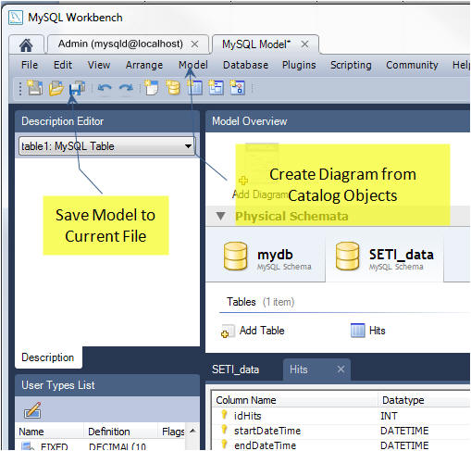The image size is (471, 451).
Task: Click the Add Diagram plus icon
Action: point(243,181)
